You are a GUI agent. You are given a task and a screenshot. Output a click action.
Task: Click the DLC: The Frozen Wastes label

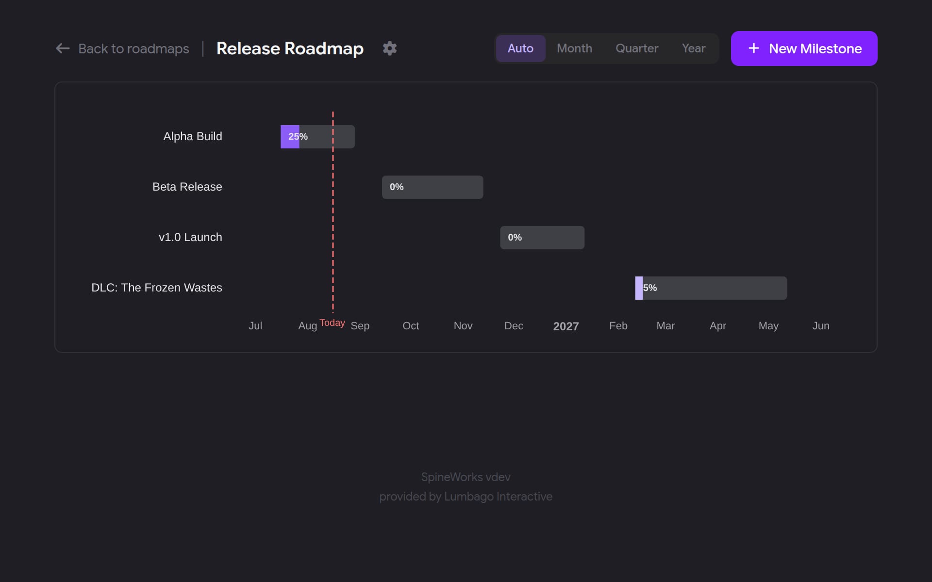coord(157,288)
